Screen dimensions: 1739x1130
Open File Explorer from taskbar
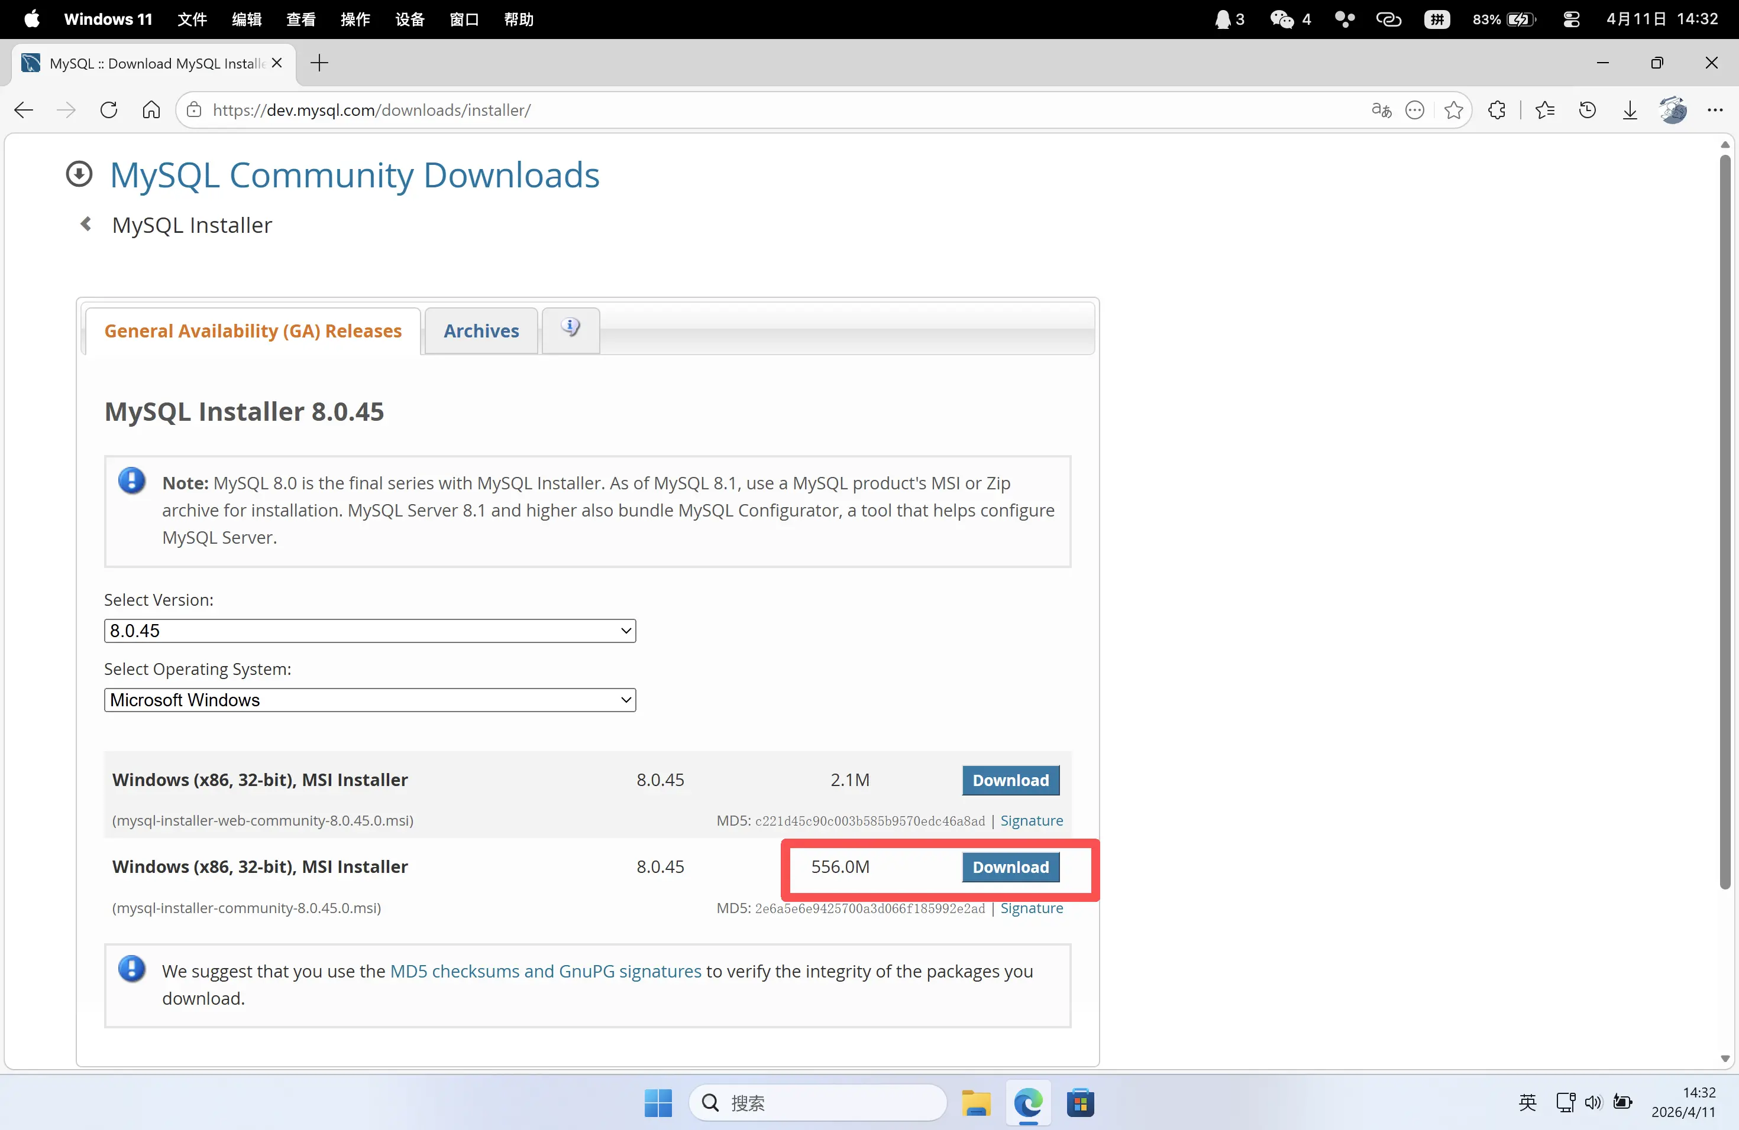tap(975, 1102)
